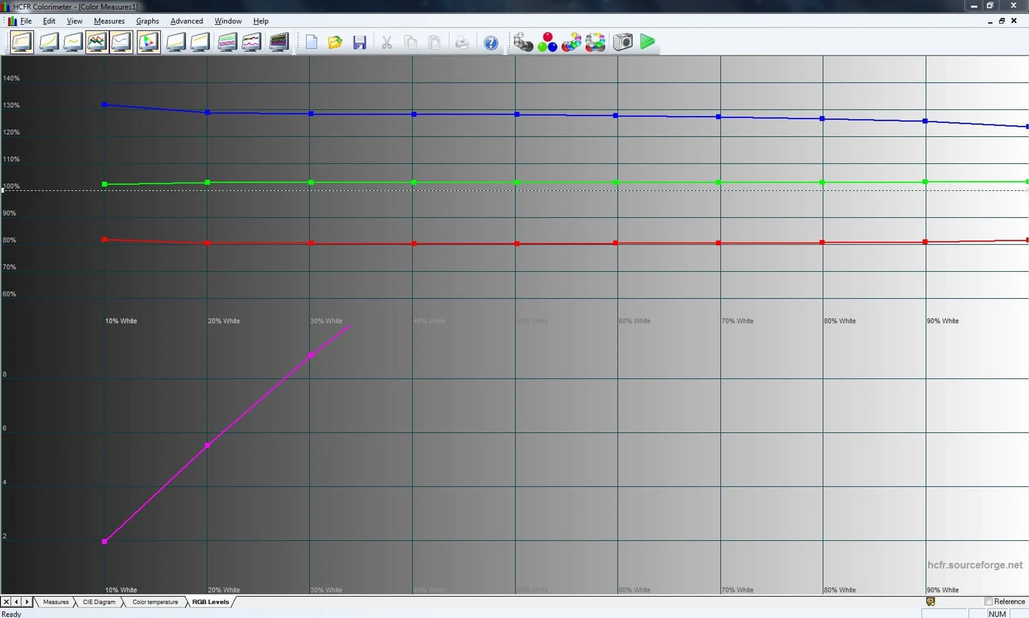
Task: Open the File menu
Action: (26, 21)
